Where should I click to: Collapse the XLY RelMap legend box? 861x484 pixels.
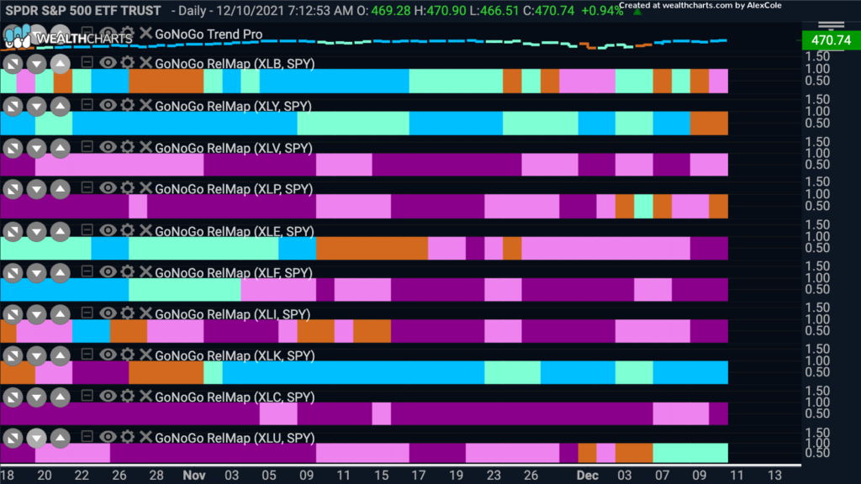(x=87, y=103)
